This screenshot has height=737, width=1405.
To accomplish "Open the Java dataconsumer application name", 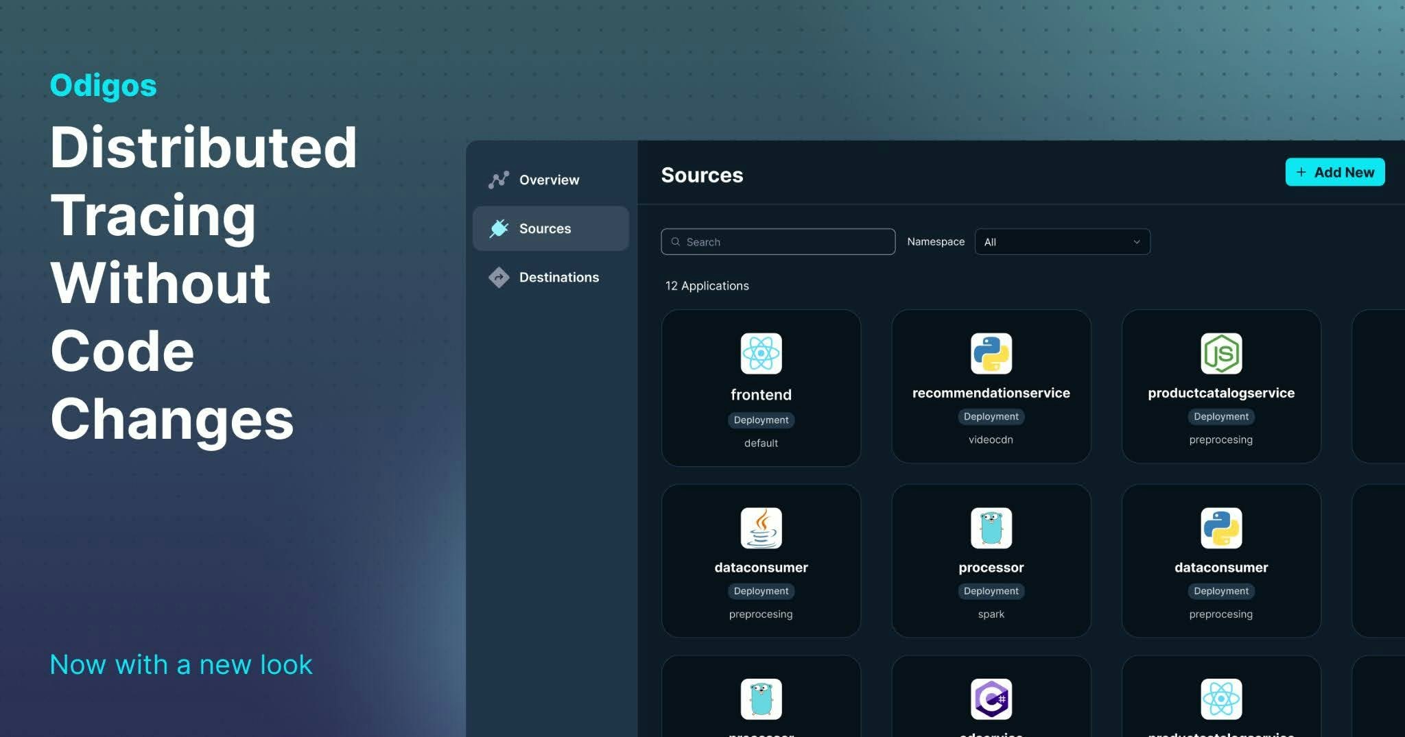I will point(761,567).
